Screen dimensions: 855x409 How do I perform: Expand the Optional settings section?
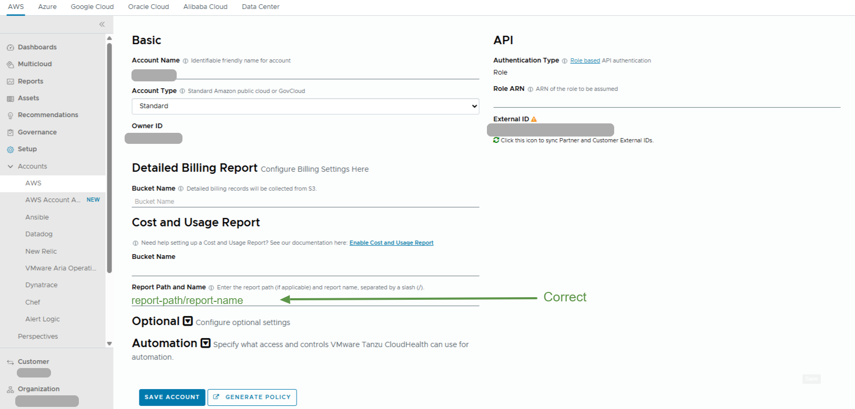pos(188,321)
